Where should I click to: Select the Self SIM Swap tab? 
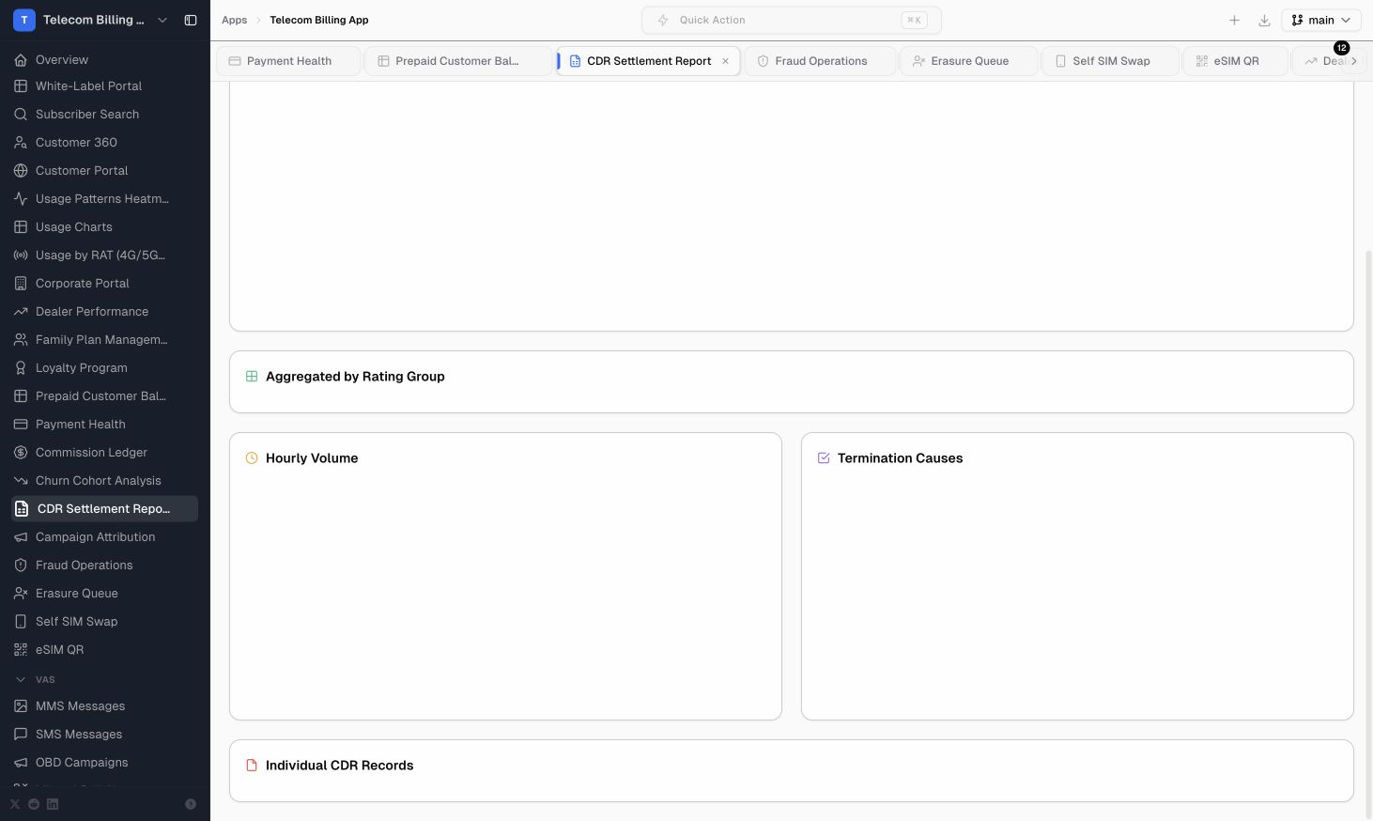[x=1111, y=61]
